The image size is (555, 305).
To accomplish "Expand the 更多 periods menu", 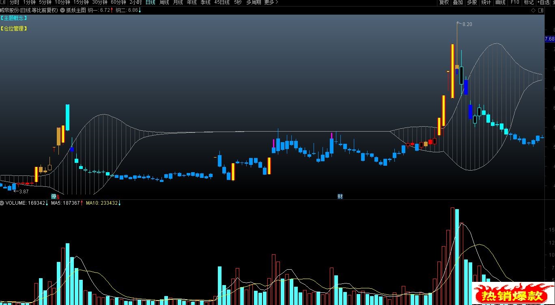I will point(271,2).
